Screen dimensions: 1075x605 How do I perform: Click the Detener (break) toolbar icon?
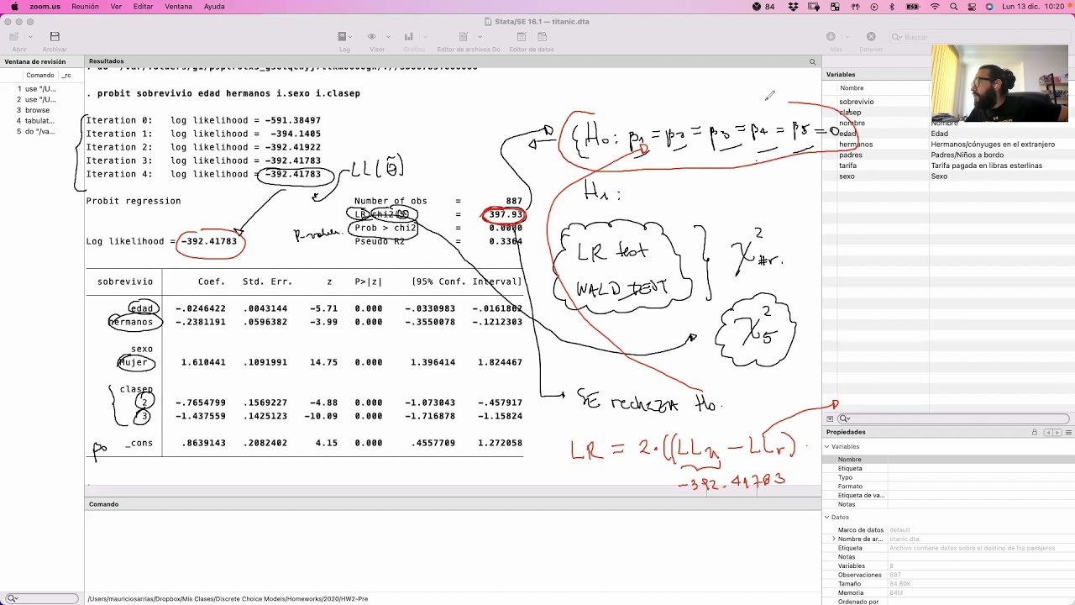(x=871, y=37)
